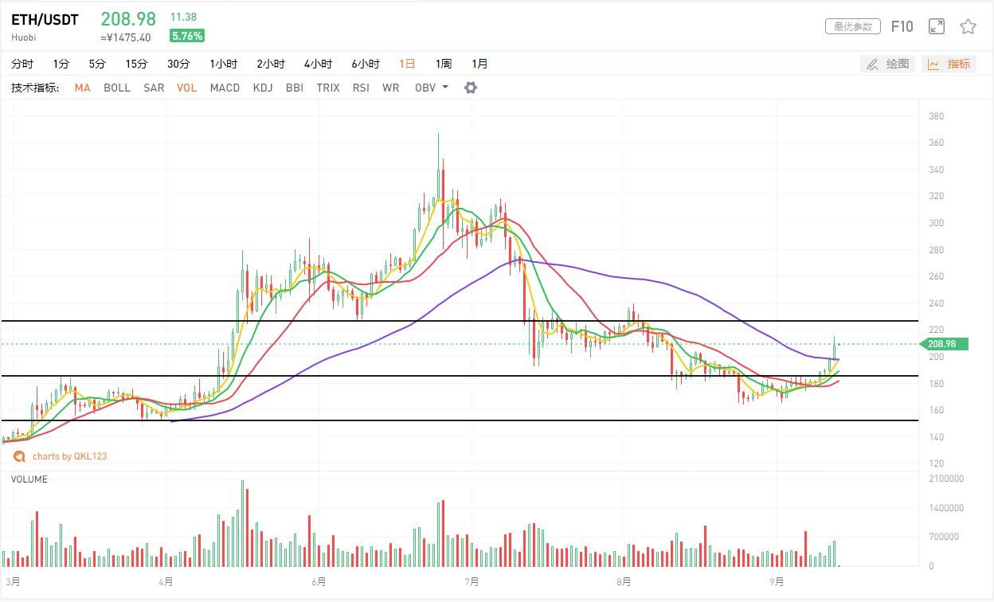Screen dimensions: 994x602
Task: Click the F10 info button
Action: (x=902, y=27)
